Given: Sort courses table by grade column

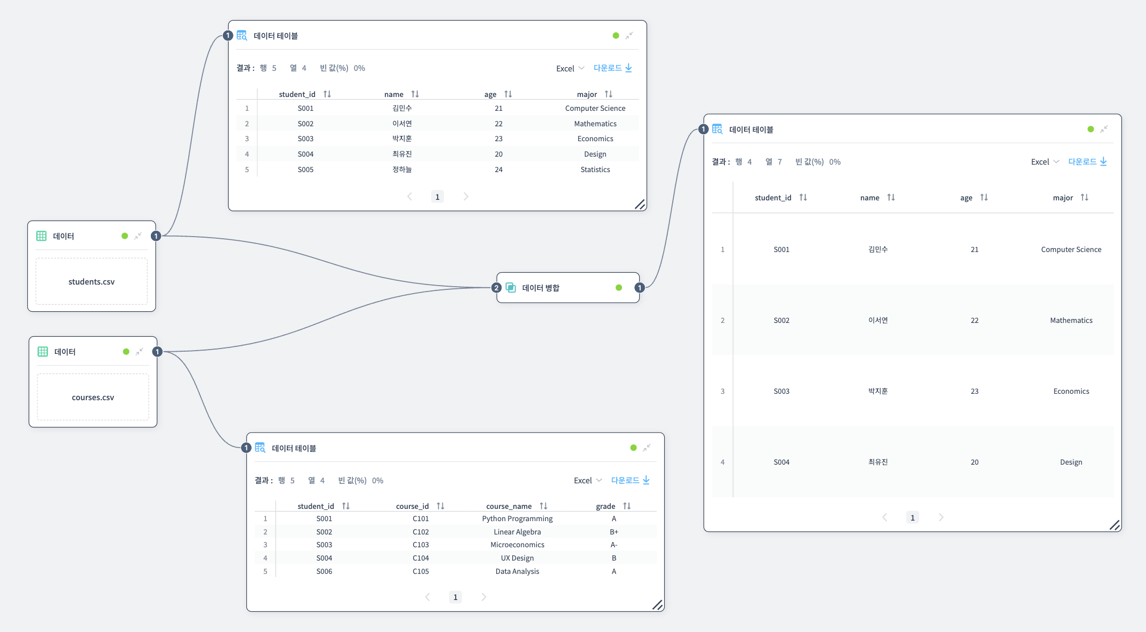Looking at the screenshot, I should click(x=627, y=506).
